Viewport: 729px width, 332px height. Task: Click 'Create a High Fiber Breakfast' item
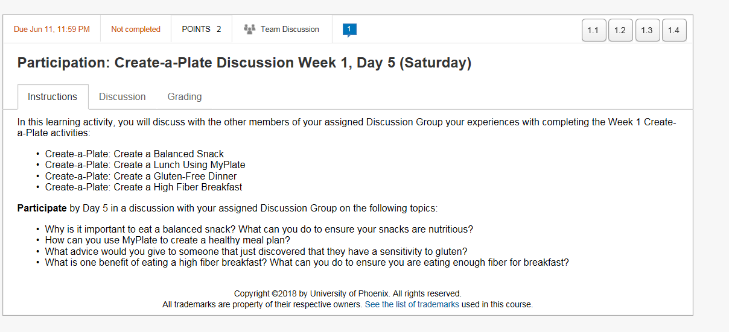tap(143, 187)
